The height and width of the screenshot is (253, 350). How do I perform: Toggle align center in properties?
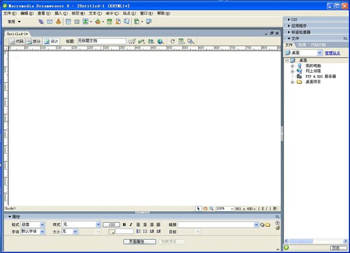[x=145, y=224]
